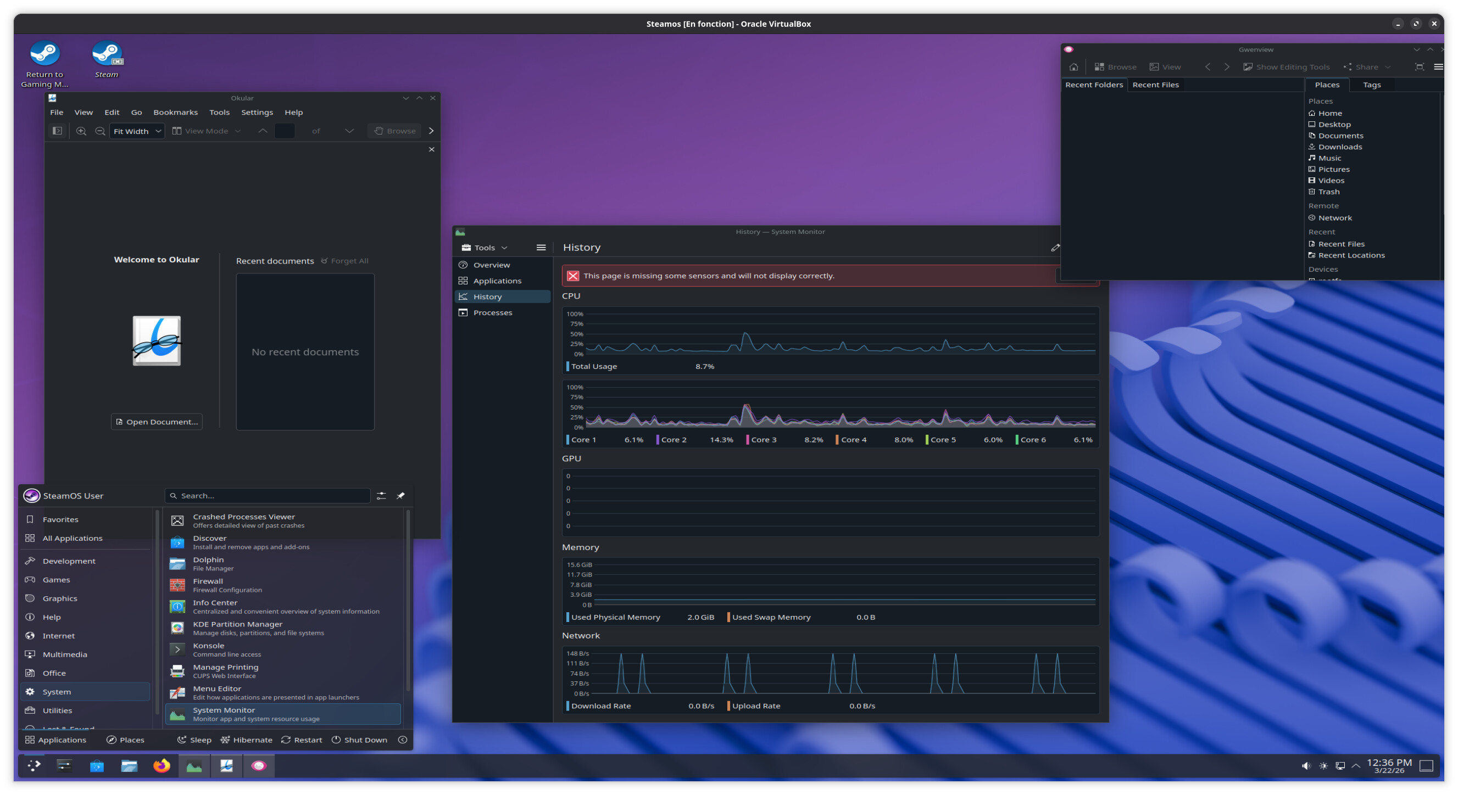Image resolution: width=1458 pixels, height=795 pixels.
Task: Click the edit page pencil icon in System Monitor
Action: [x=1055, y=248]
